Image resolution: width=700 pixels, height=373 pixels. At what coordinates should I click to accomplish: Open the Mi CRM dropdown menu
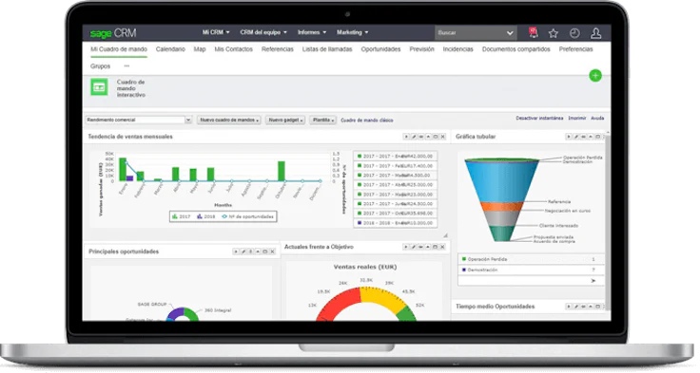[x=216, y=32]
